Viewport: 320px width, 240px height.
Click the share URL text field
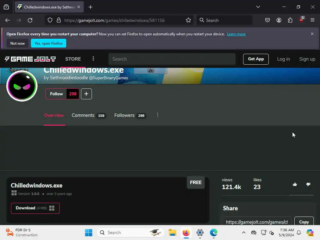coord(257,222)
